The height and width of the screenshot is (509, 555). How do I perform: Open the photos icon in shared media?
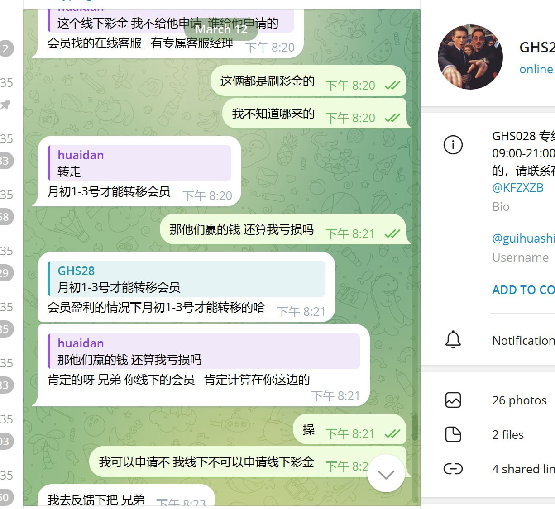pyautogui.click(x=453, y=400)
